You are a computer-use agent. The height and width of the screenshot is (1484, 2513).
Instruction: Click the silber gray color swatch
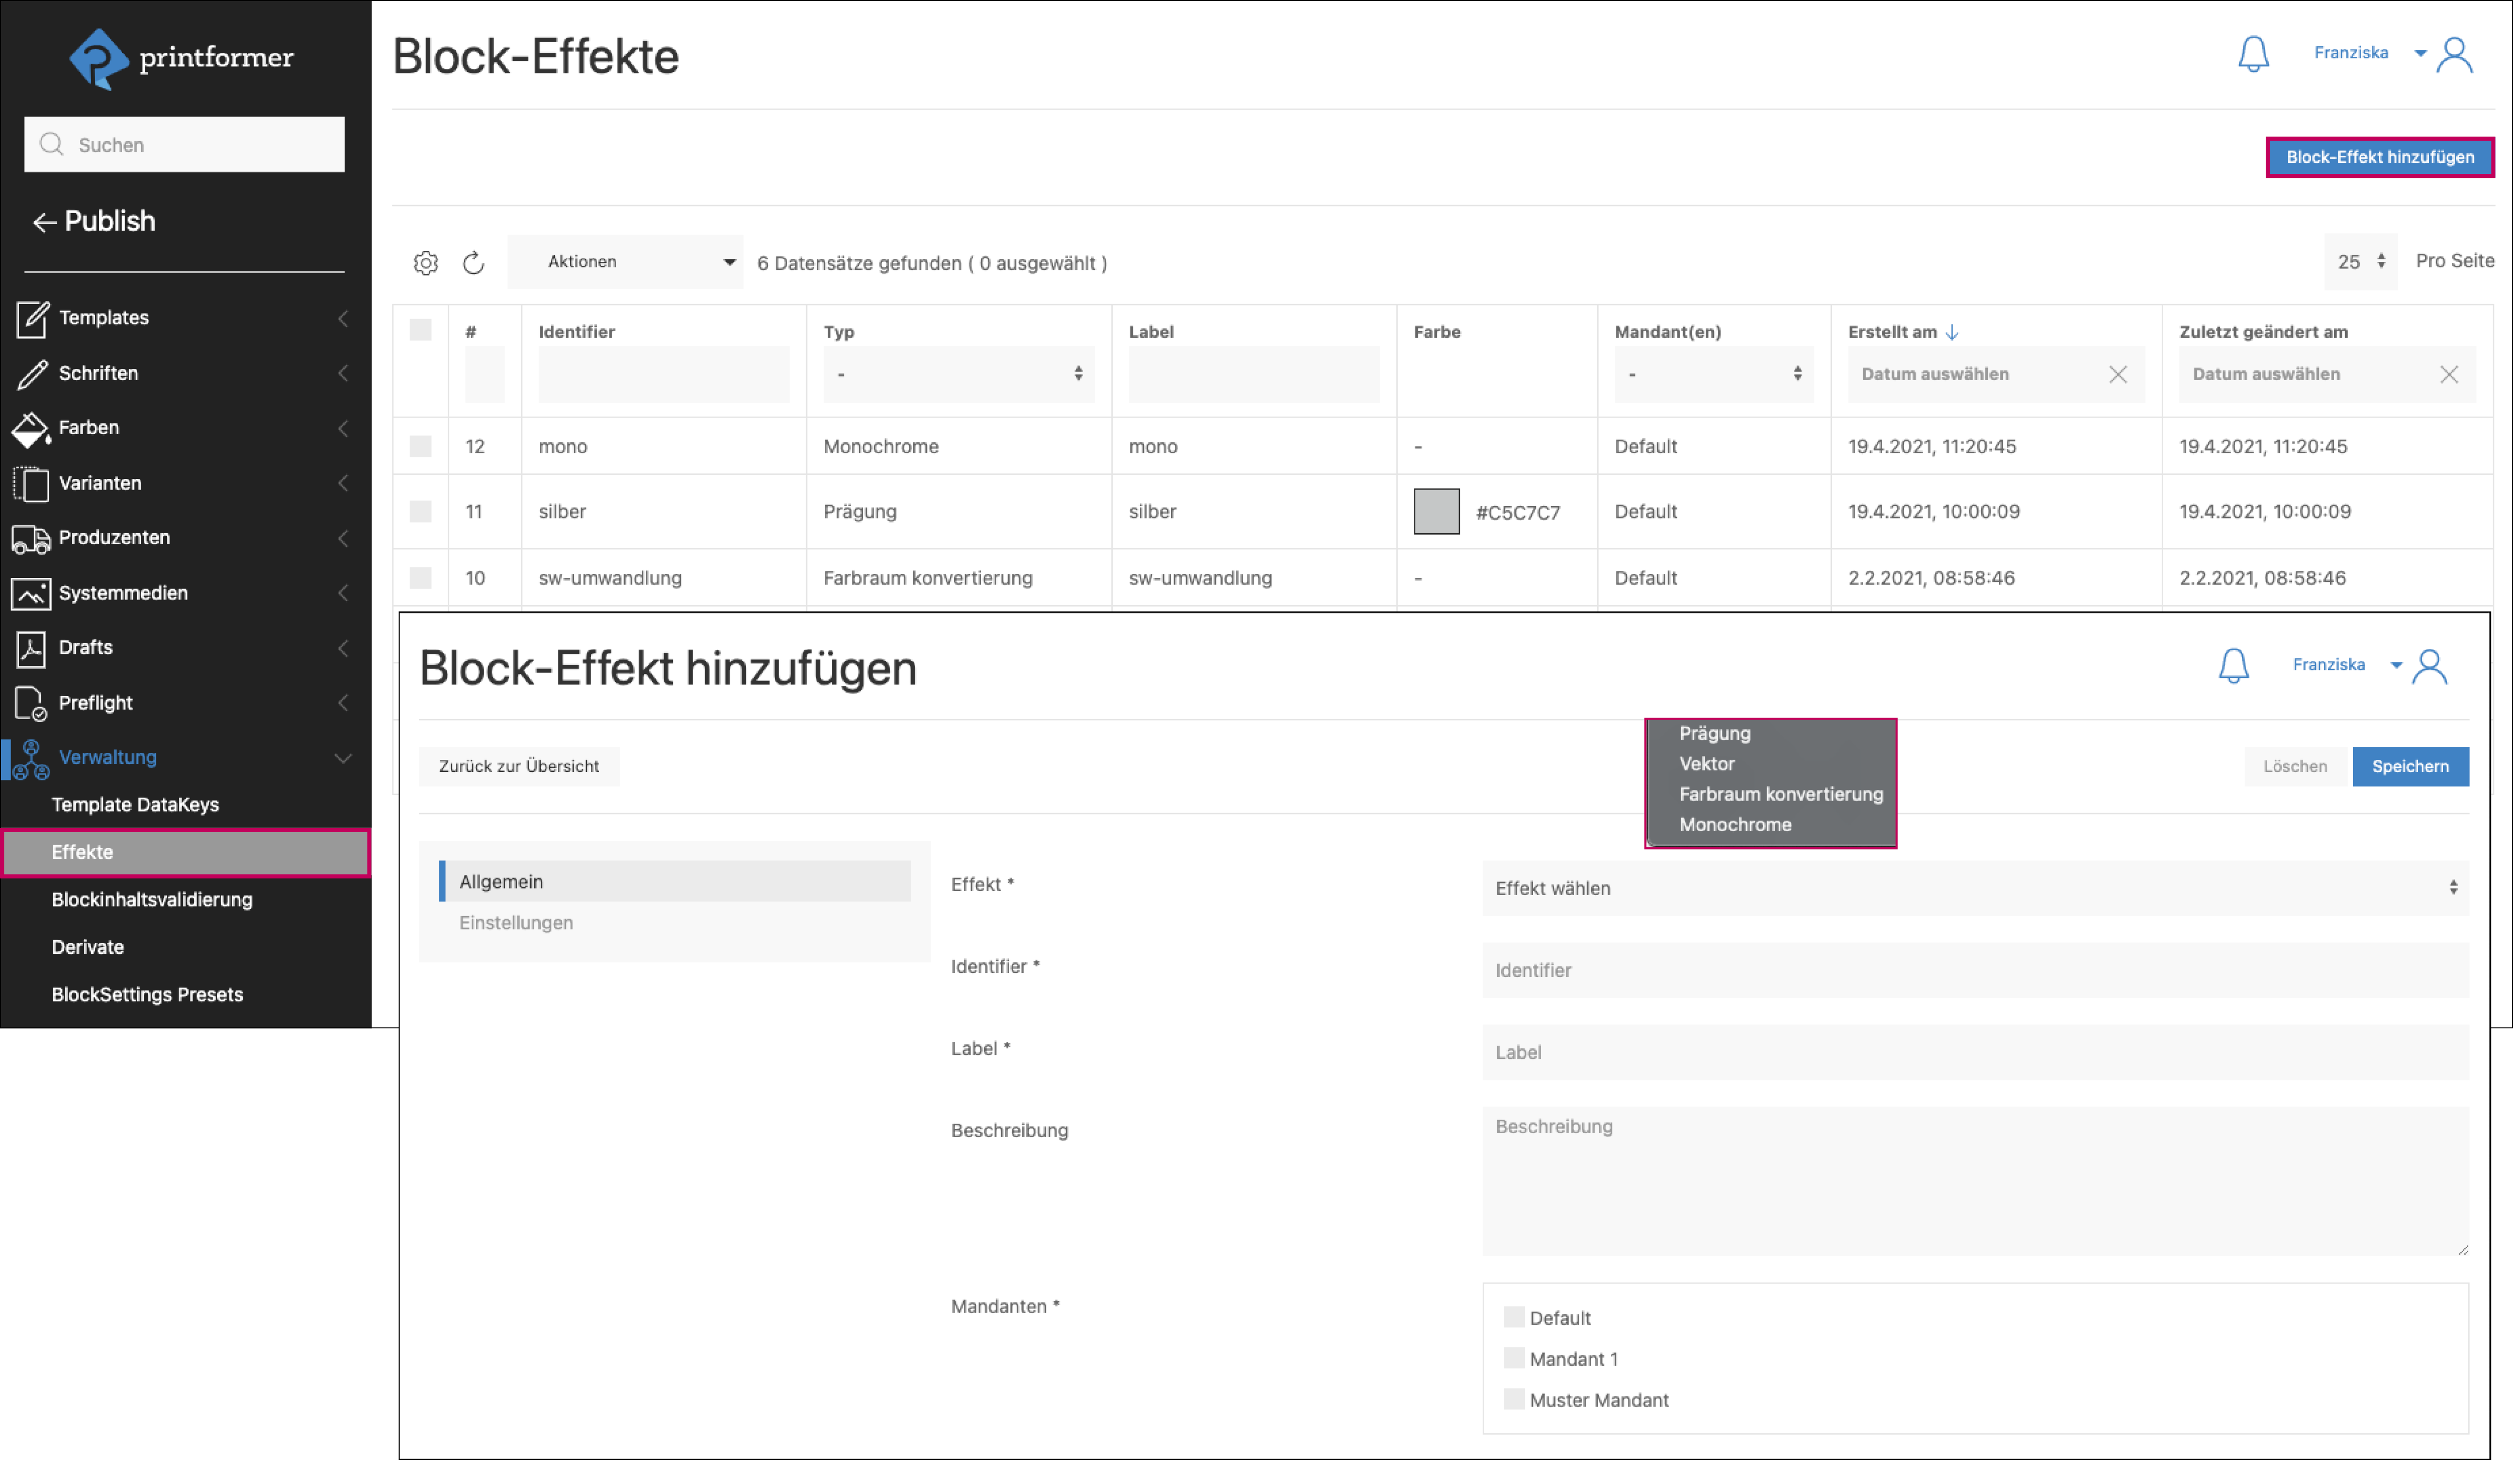1436,512
